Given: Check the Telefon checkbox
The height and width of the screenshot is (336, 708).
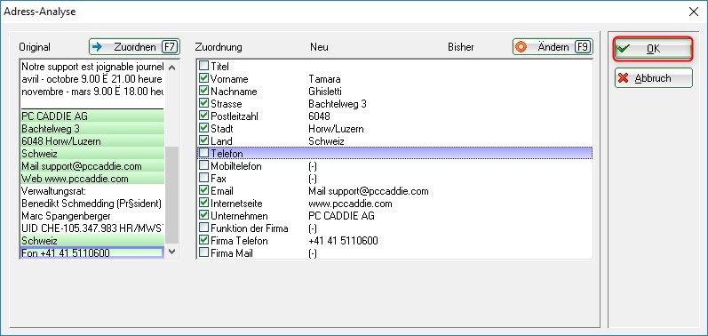Looking at the screenshot, I should pos(204,154).
